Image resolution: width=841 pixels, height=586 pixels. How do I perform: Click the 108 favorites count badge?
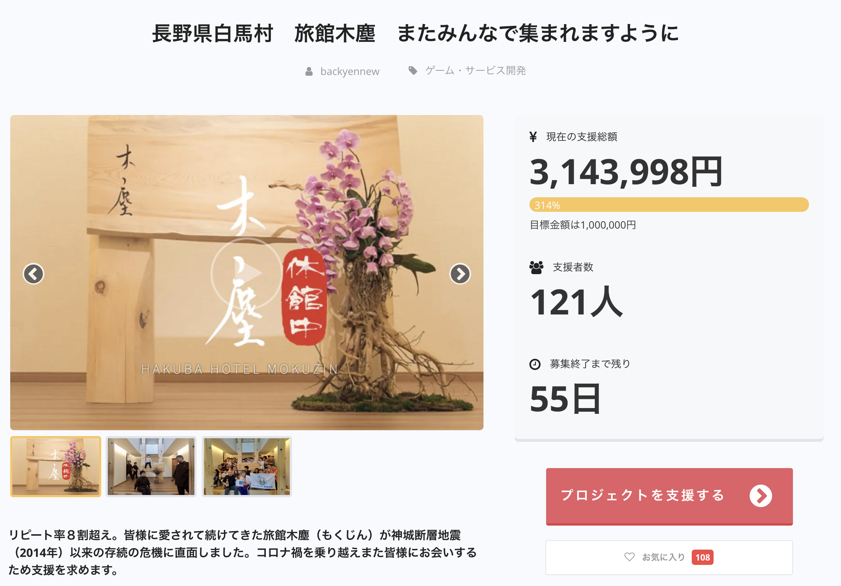(x=703, y=558)
